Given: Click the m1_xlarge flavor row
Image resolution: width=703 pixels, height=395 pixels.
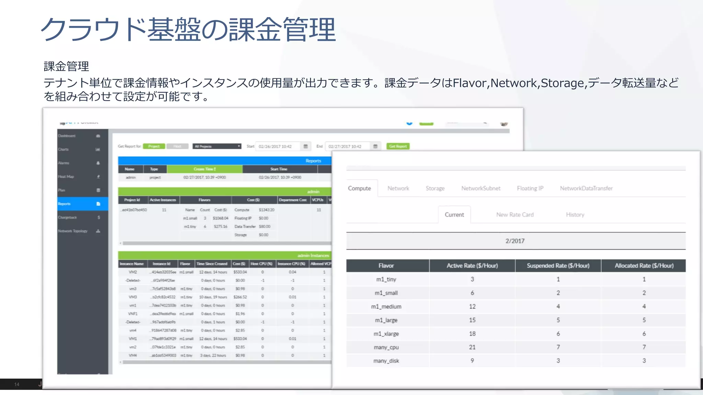Looking at the screenshot, I should click(516, 334).
